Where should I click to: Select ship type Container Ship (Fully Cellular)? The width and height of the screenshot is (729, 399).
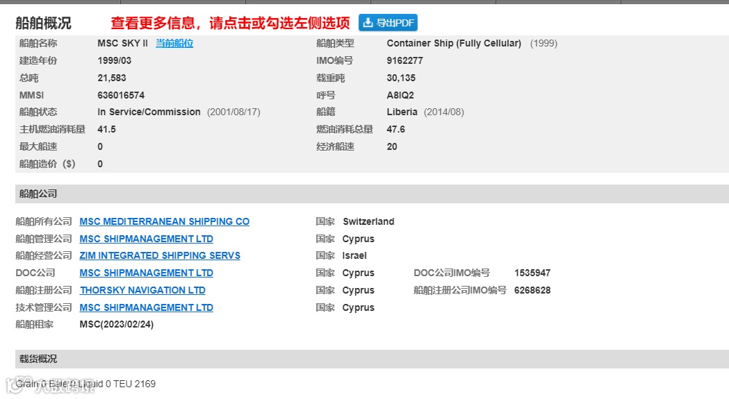pyautogui.click(x=454, y=43)
